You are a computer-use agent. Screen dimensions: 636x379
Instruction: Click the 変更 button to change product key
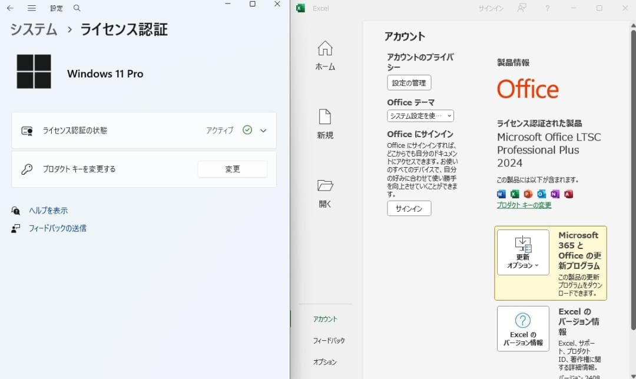[232, 169]
